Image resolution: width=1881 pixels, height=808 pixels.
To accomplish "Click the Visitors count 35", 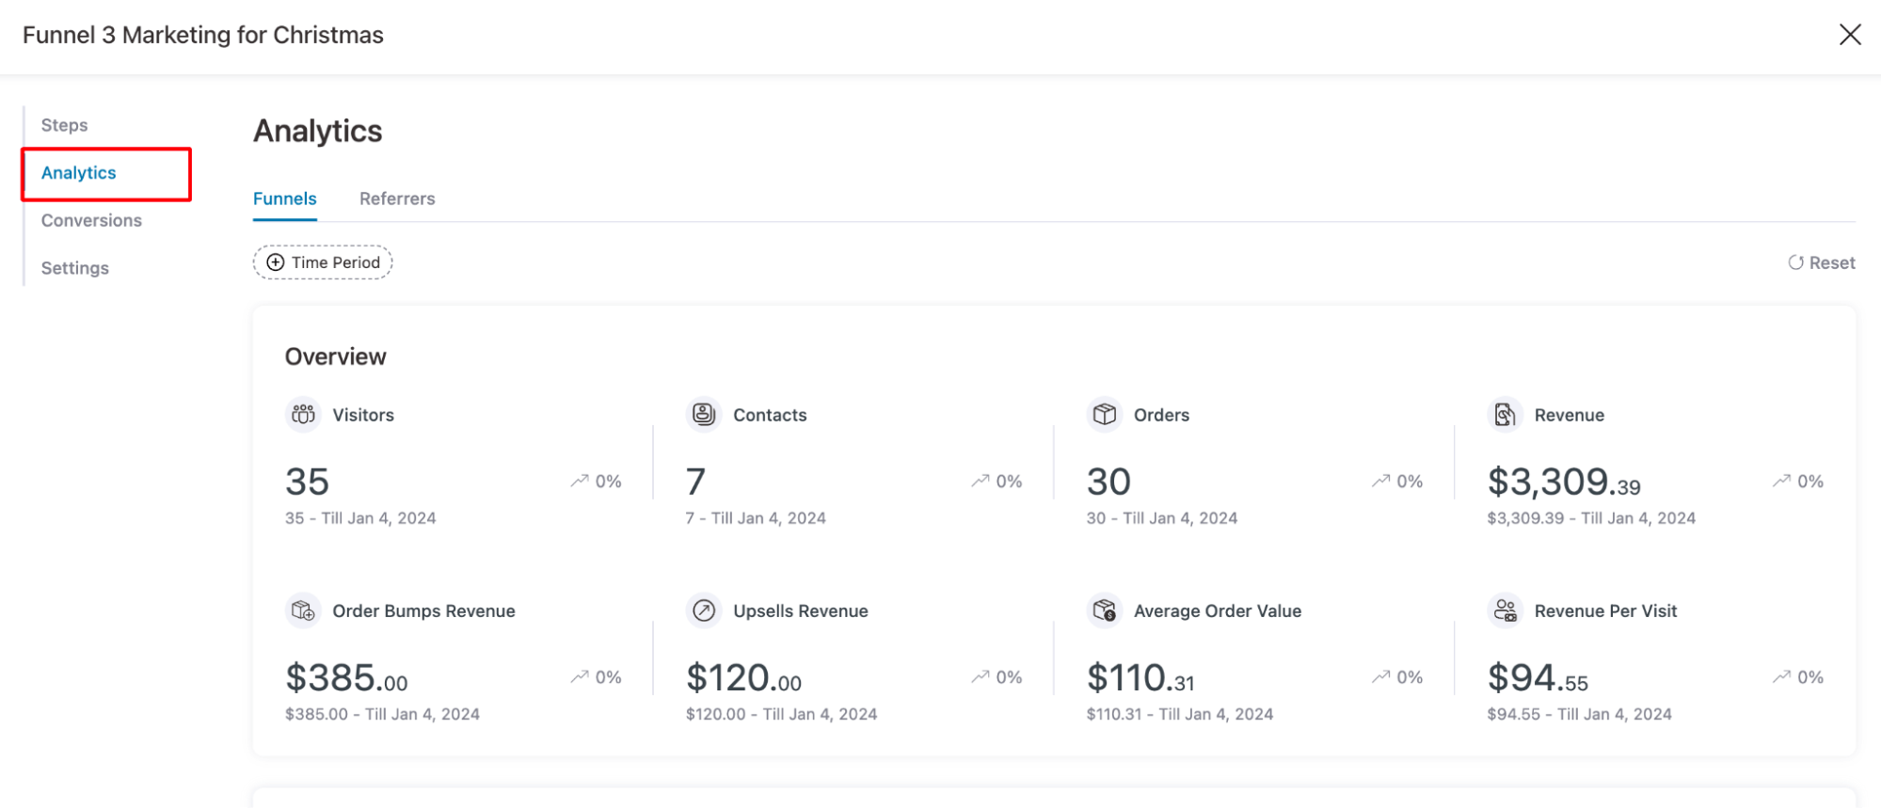I will [x=308, y=482].
